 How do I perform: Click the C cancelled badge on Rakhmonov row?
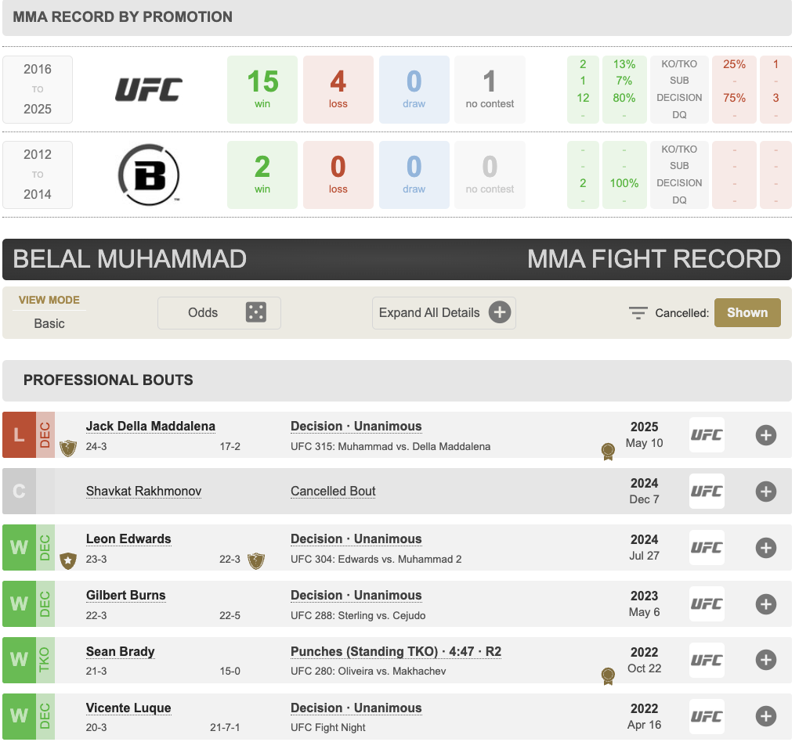(19, 492)
